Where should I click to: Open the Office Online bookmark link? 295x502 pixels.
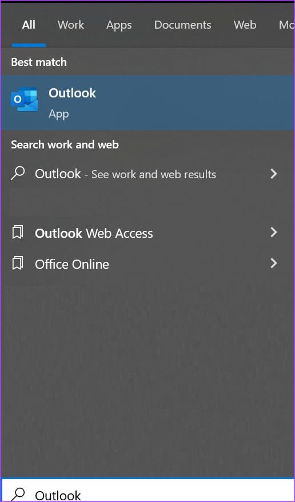(147, 264)
